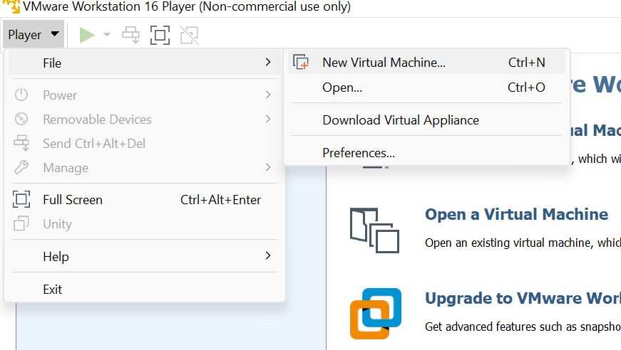Click the green Power On play button
Screen dimensions: 621x350
(87, 35)
